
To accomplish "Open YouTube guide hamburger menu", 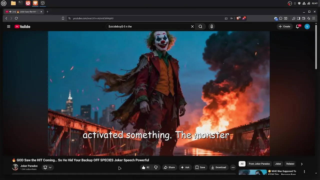I will tap(8, 26).
